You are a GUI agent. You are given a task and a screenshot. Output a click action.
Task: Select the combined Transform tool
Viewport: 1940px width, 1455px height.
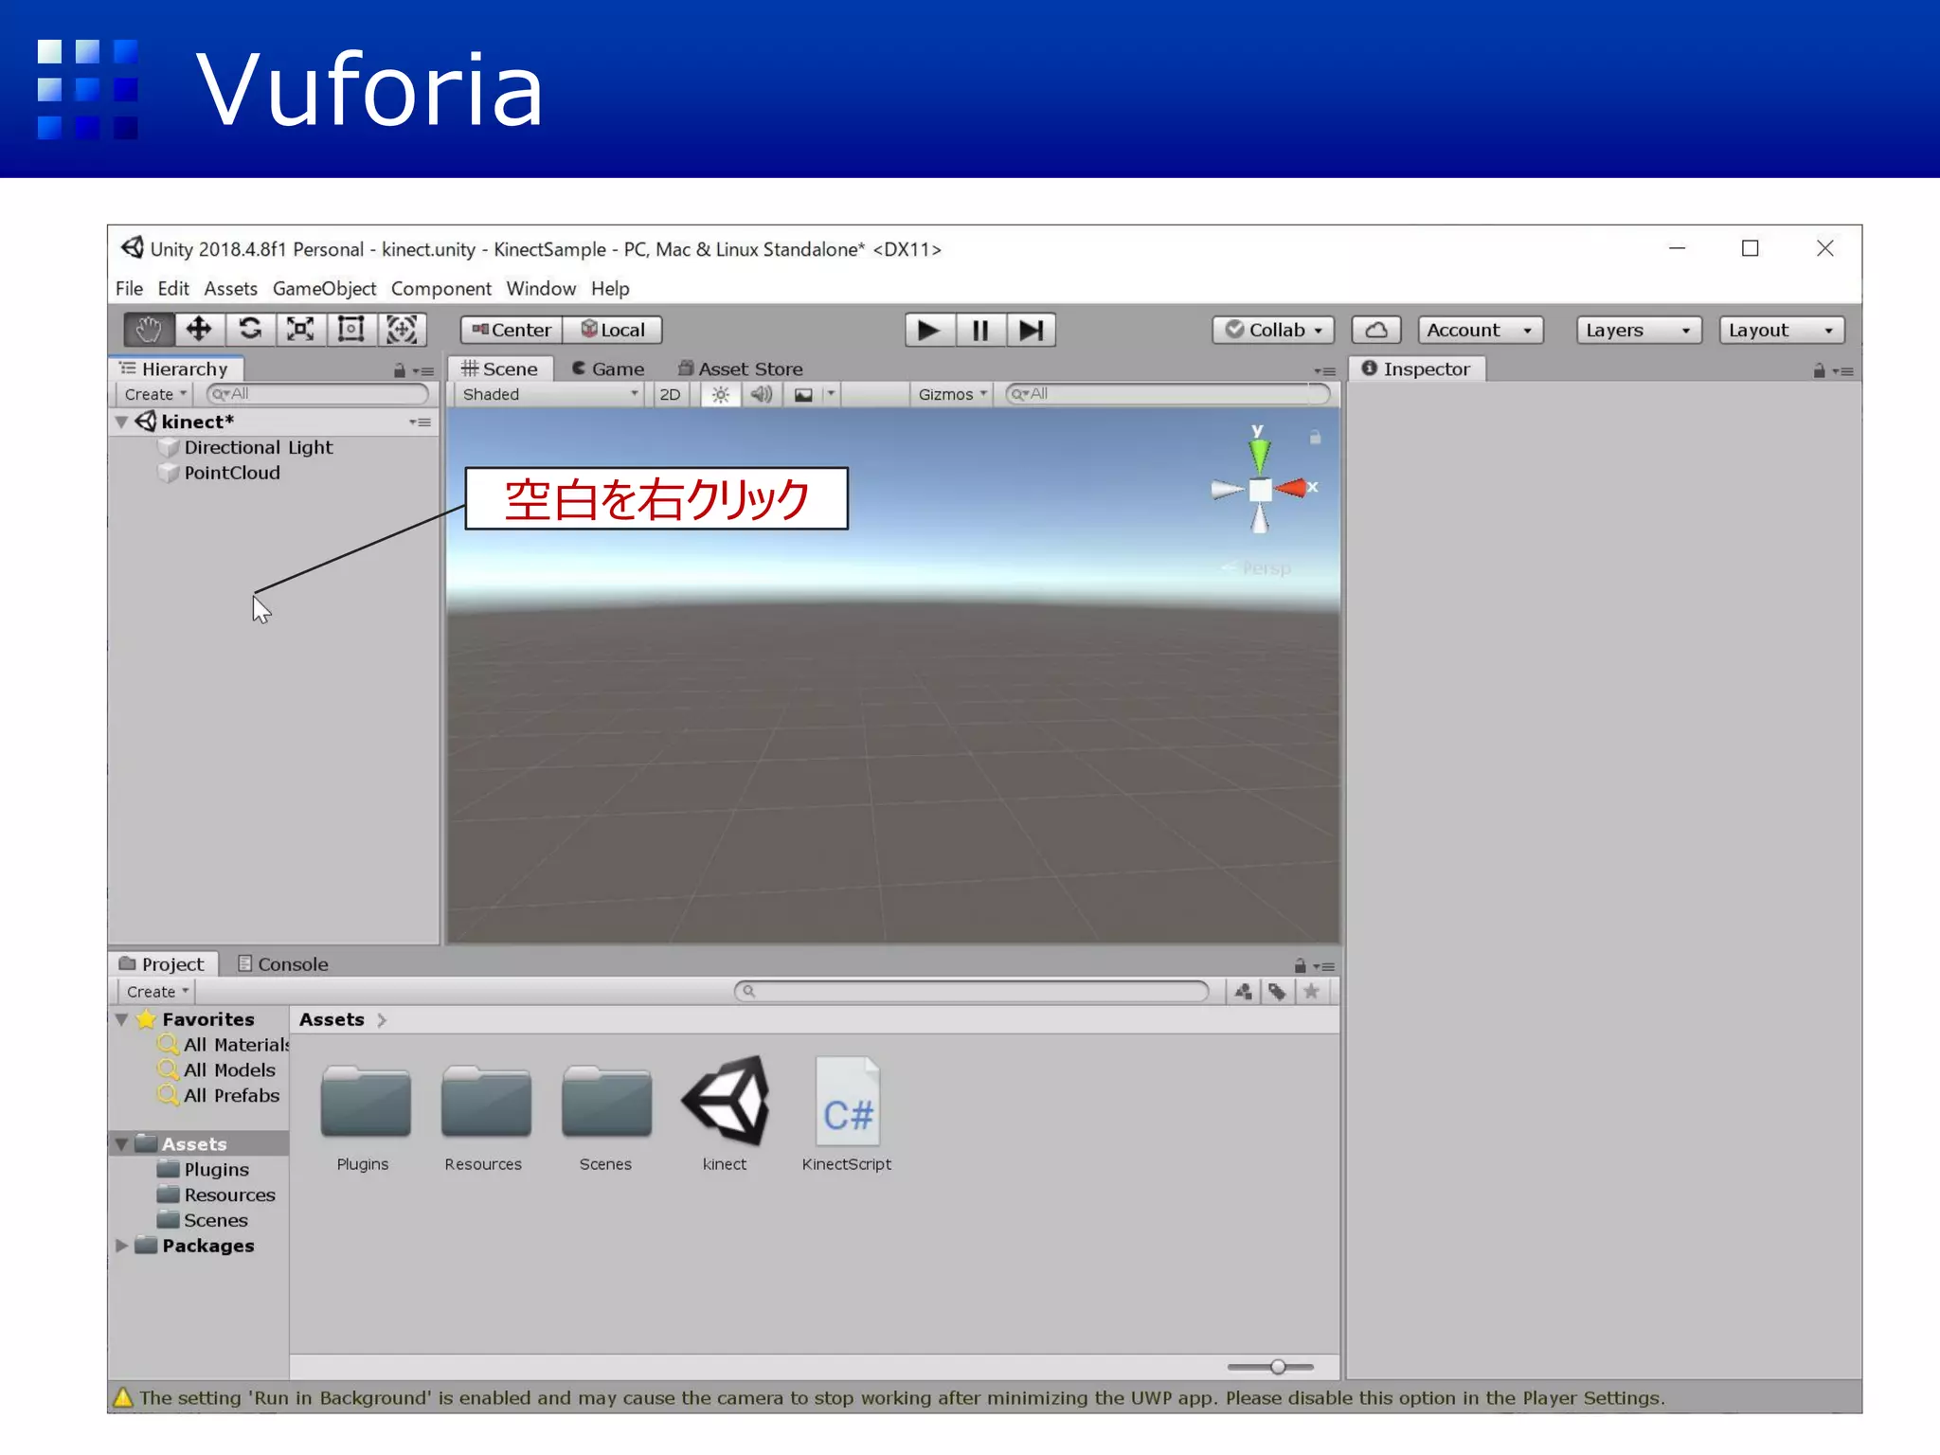click(x=402, y=330)
